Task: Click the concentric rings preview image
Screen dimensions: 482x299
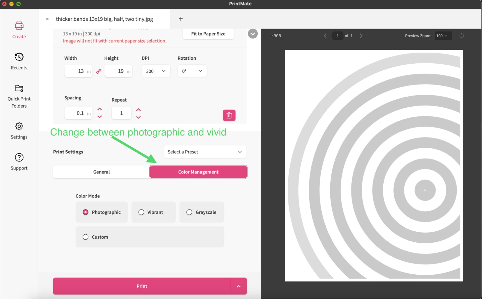Action: tap(374, 165)
